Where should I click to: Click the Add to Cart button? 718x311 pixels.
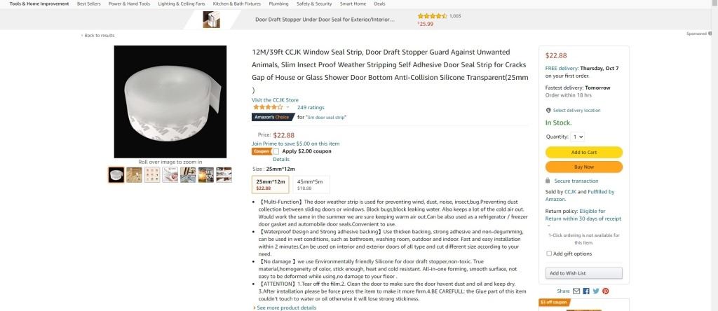point(584,152)
